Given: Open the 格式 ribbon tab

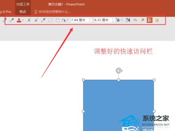Looking at the screenshot, I should [23, 12].
